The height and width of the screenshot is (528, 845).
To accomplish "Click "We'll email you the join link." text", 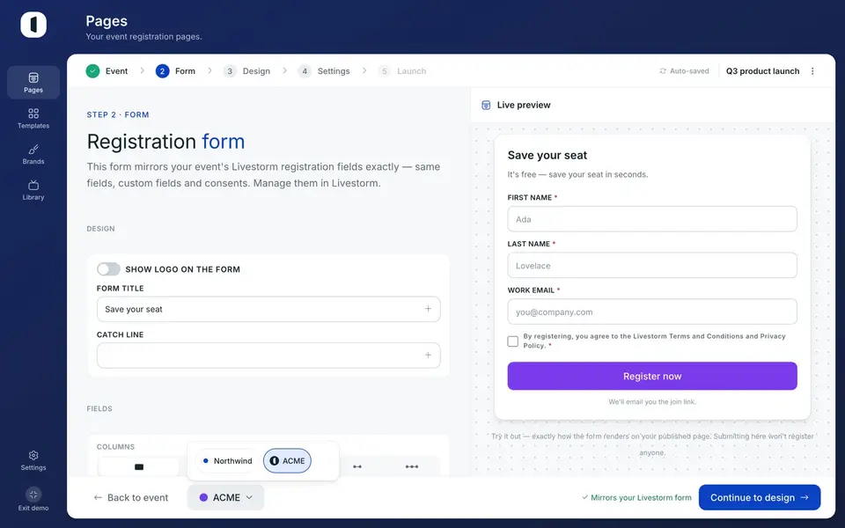I will [x=652, y=402].
